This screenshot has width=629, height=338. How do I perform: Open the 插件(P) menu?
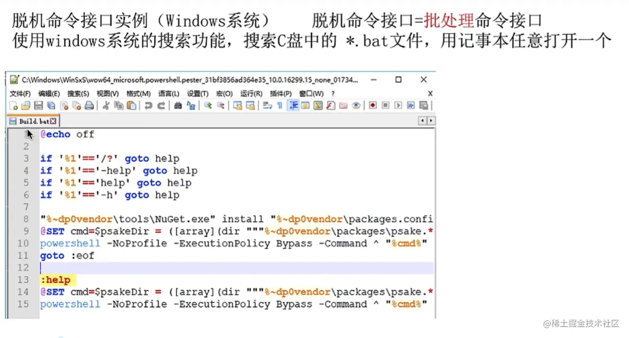click(281, 93)
